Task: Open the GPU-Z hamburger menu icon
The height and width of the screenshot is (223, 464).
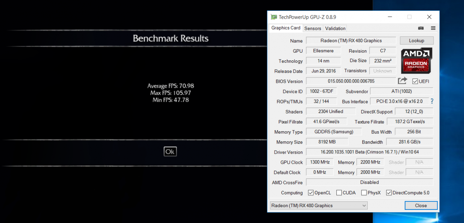Action: (x=433, y=28)
